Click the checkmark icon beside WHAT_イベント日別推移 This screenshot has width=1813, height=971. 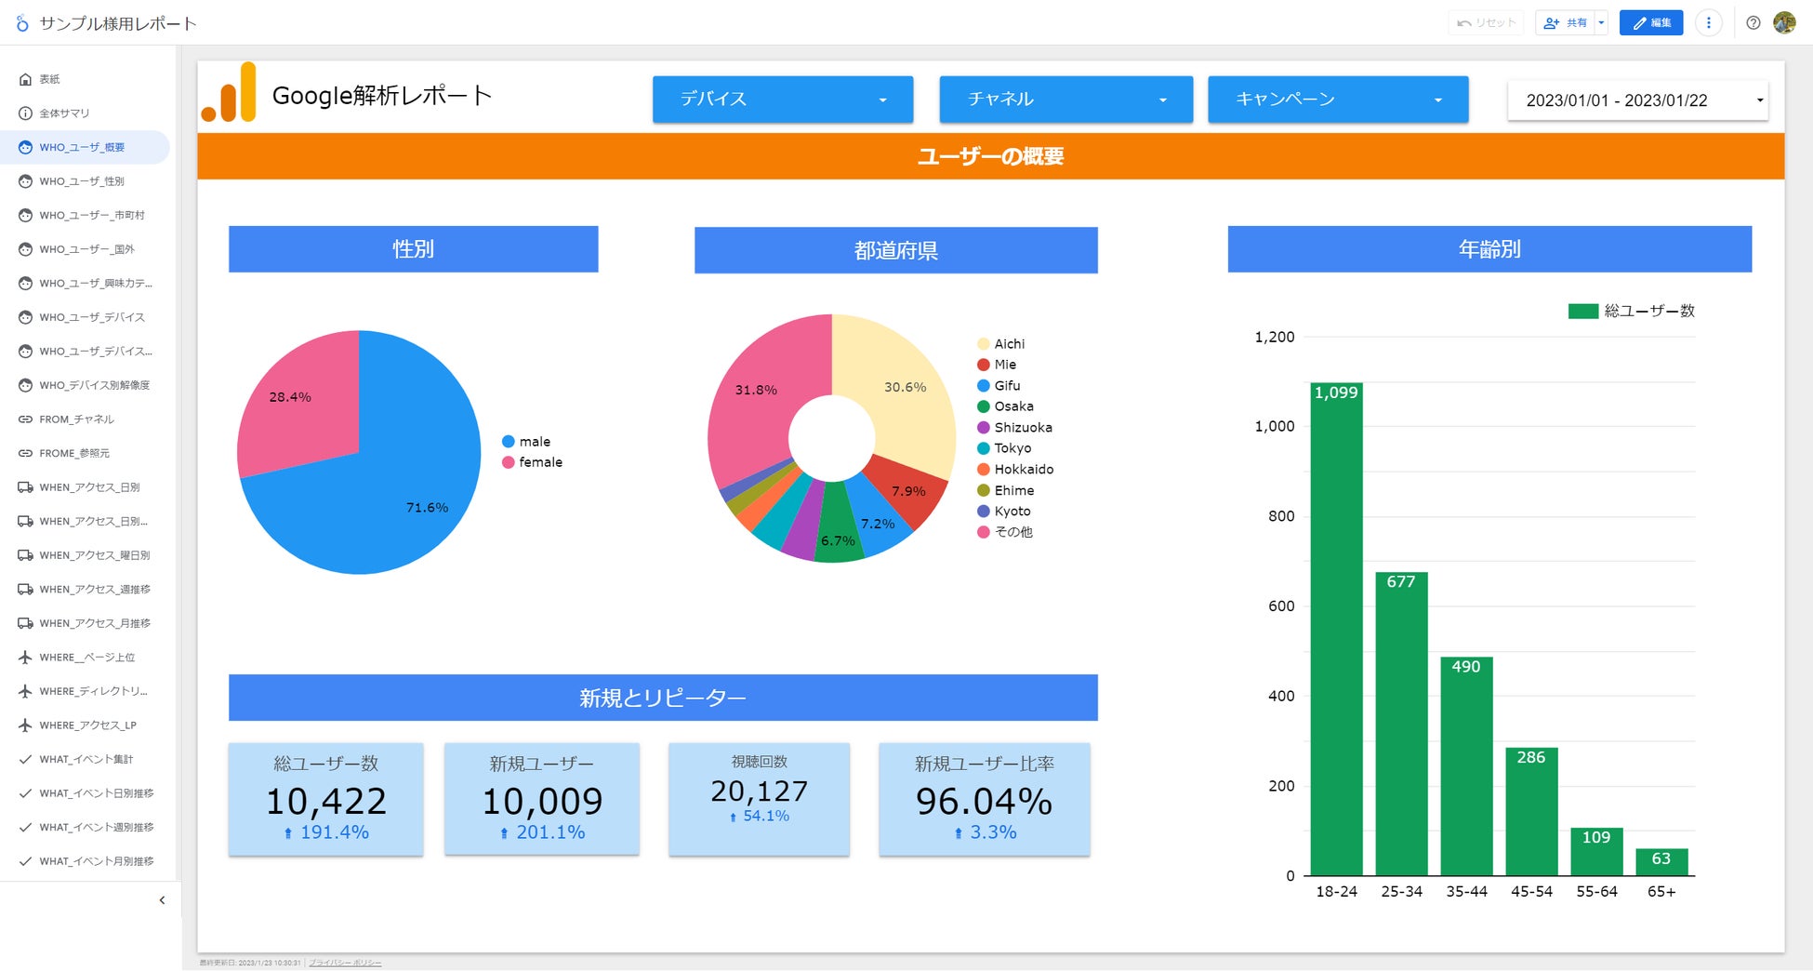pos(26,793)
